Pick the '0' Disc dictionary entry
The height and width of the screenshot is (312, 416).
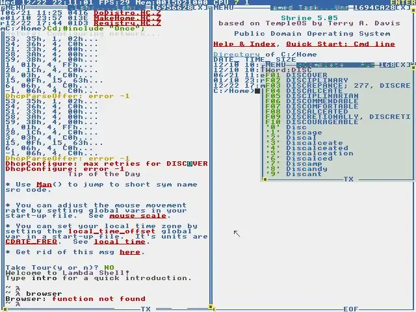(286, 127)
